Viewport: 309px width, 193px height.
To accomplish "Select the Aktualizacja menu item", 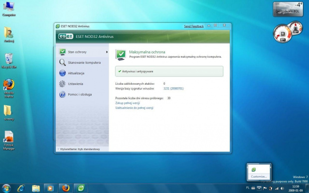I will click(82, 73).
